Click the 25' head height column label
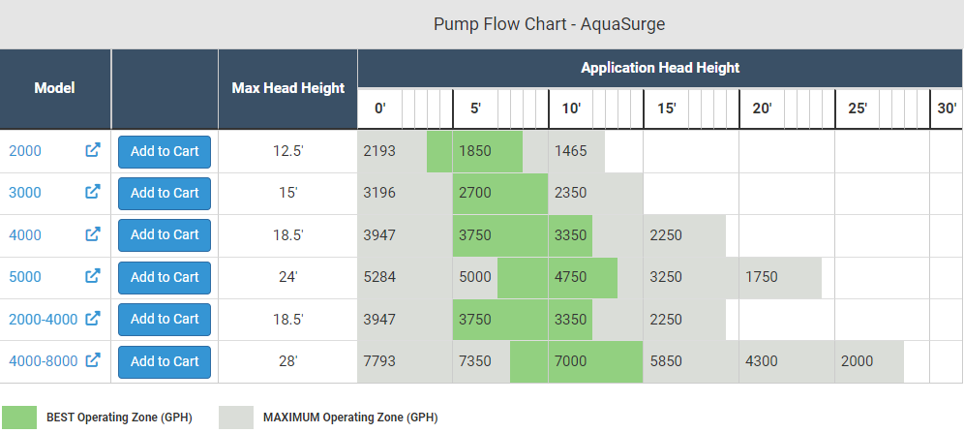 (858, 108)
